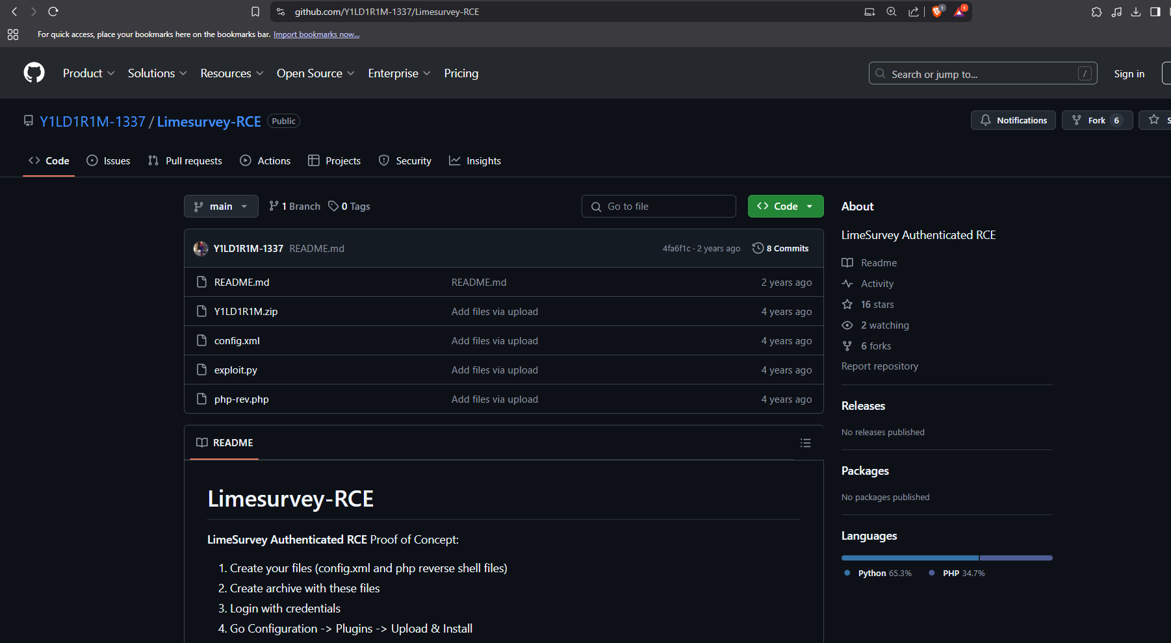1171x643 pixels.
Task: Open the Y1LD1R1M-1337 owner profile link
Action: pyautogui.click(x=93, y=121)
